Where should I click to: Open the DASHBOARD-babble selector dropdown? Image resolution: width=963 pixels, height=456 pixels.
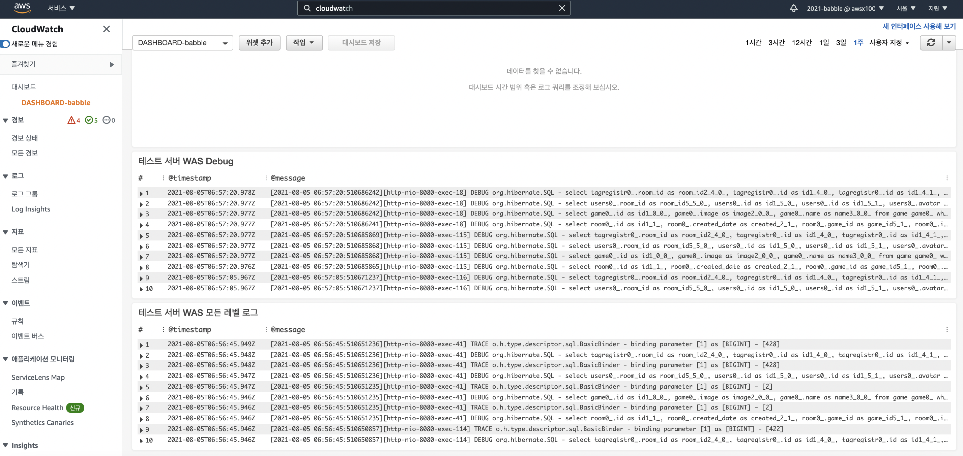point(182,43)
